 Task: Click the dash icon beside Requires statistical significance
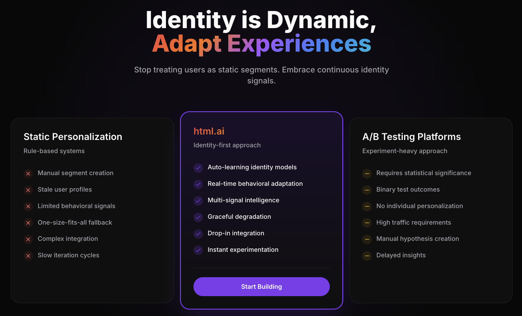tap(367, 174)
